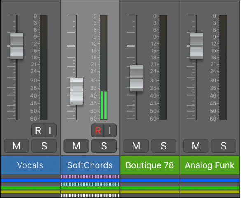Click the yellow color bar under Analog Funk
241x198 pixels.
210,192
